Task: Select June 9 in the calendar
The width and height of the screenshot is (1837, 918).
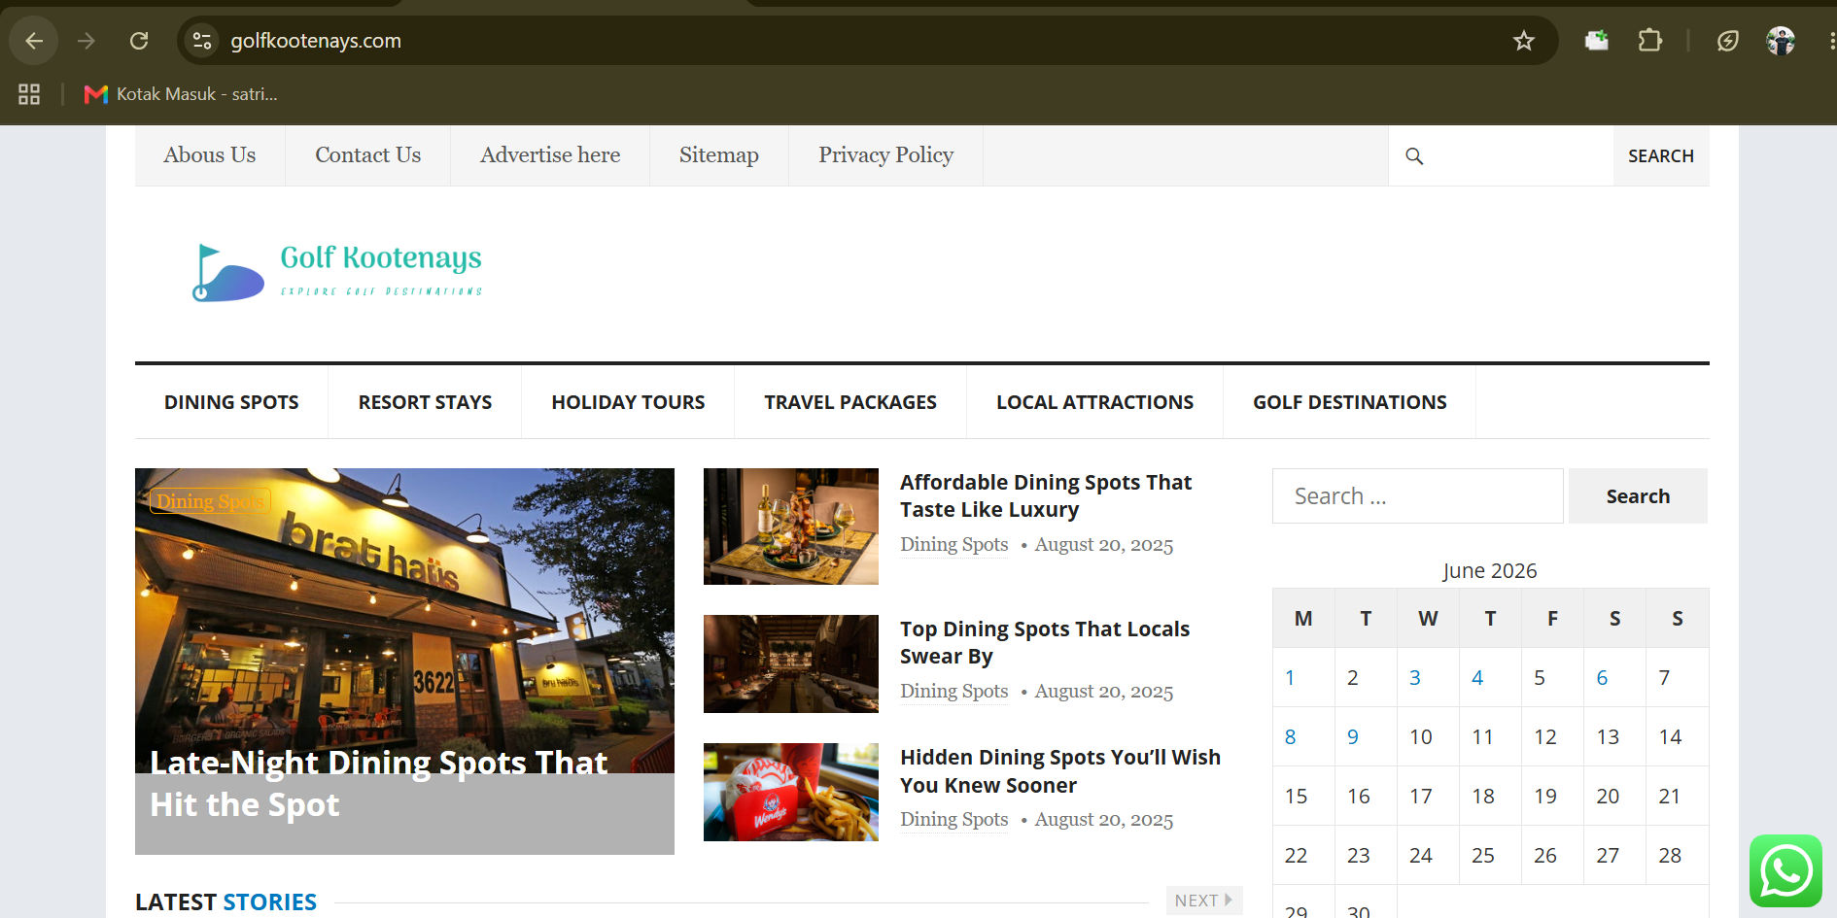Action: (1352, 737)
